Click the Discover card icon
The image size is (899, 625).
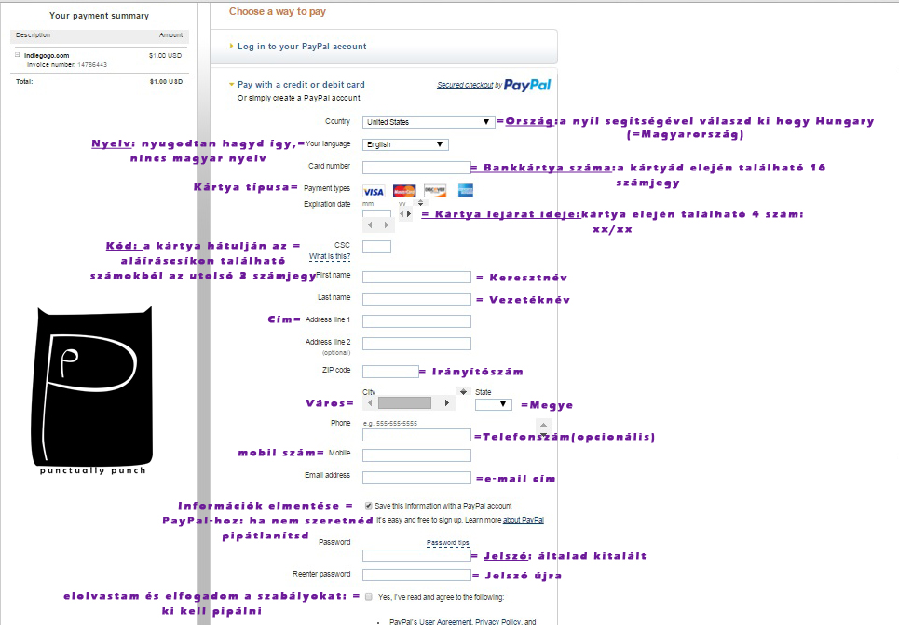[435, 191]
